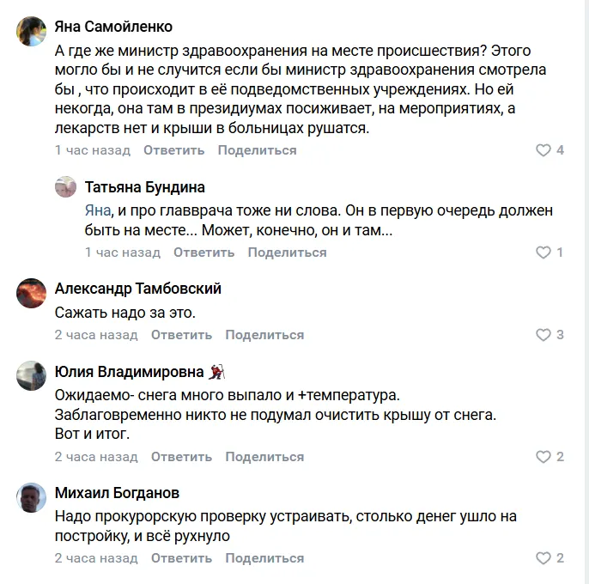View Александр Тамбовский's avatar
Viewport: 589px width, 584px height.
(x=32, y=294)
